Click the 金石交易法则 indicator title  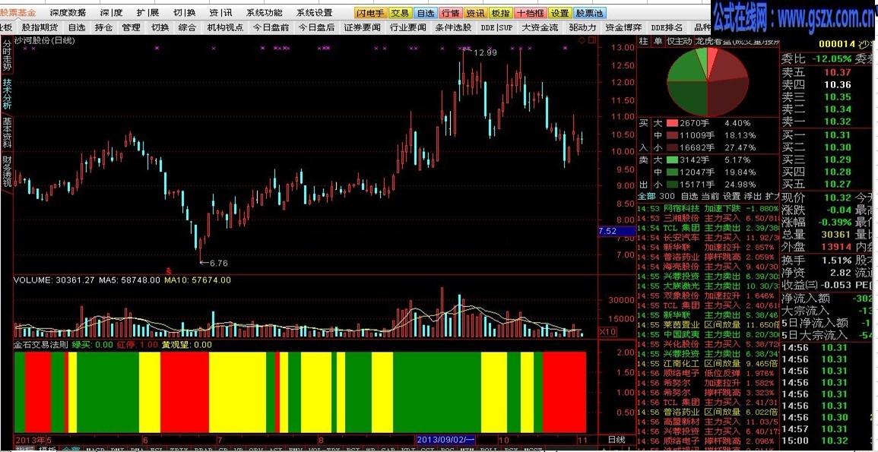point(42,345)
